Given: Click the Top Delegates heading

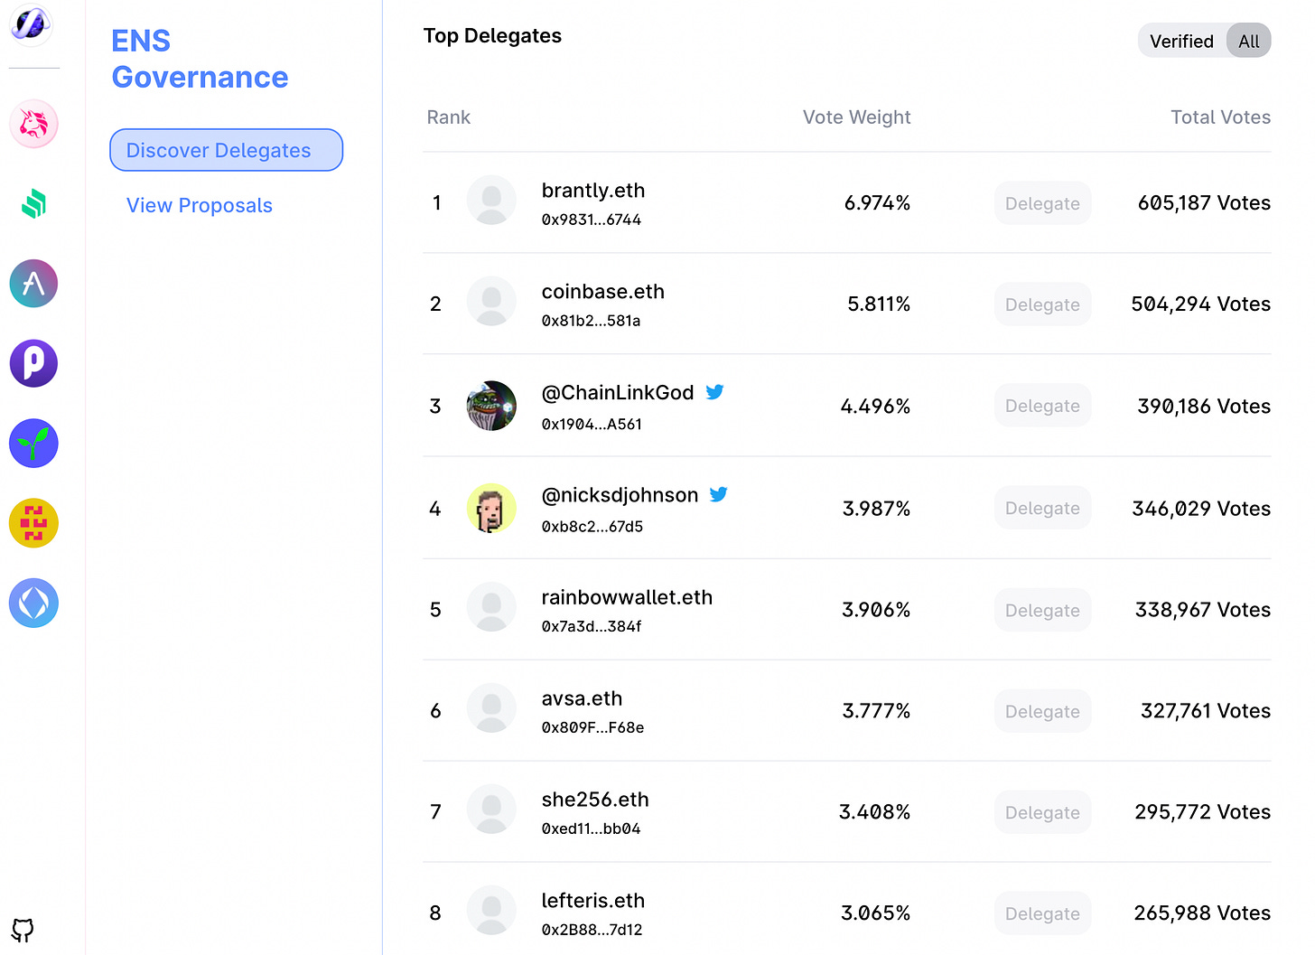Looking at the screenshot, I should [x=492, y=36].
